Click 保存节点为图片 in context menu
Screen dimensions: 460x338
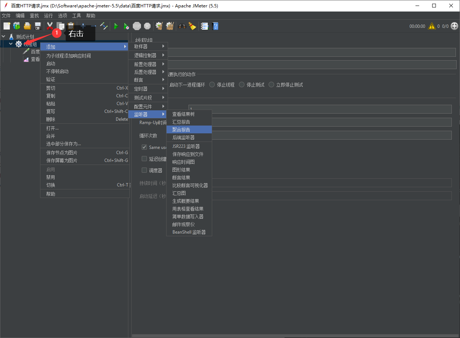(85, 153)
